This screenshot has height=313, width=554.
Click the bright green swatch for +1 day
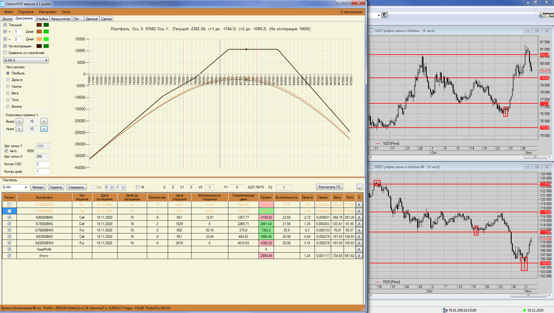coord(46,32)
